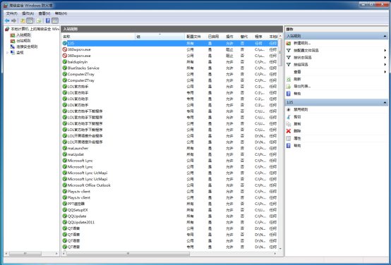This screenshot has width=391, height=265.
Task: Open the 文件(F) menu
Action: click(12, 13)
